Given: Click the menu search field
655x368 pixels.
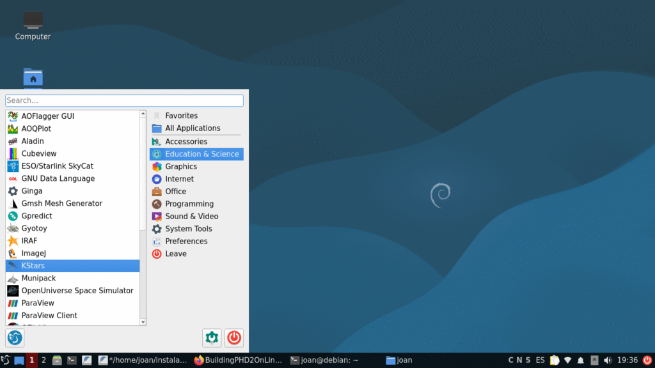Looking at the screenshot, I should click(x=124, y=100).
